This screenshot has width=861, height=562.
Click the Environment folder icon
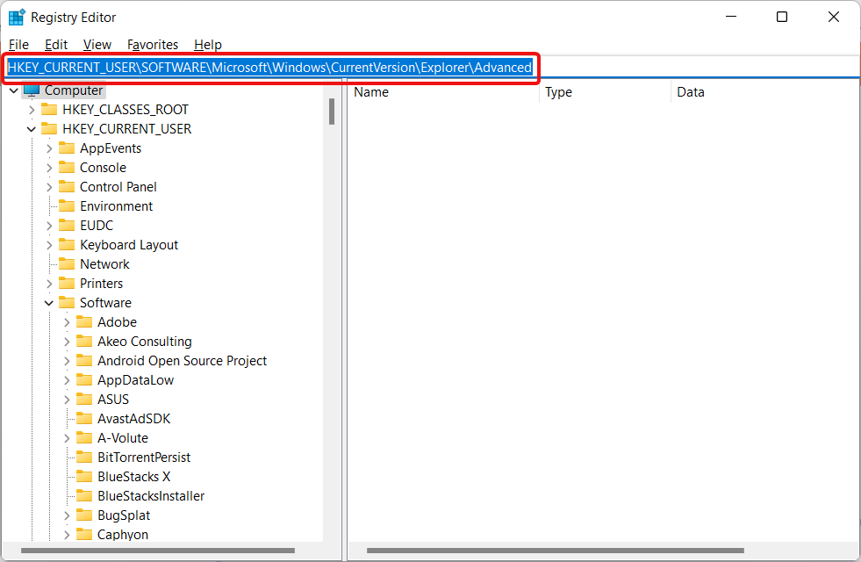click(67, 206)
